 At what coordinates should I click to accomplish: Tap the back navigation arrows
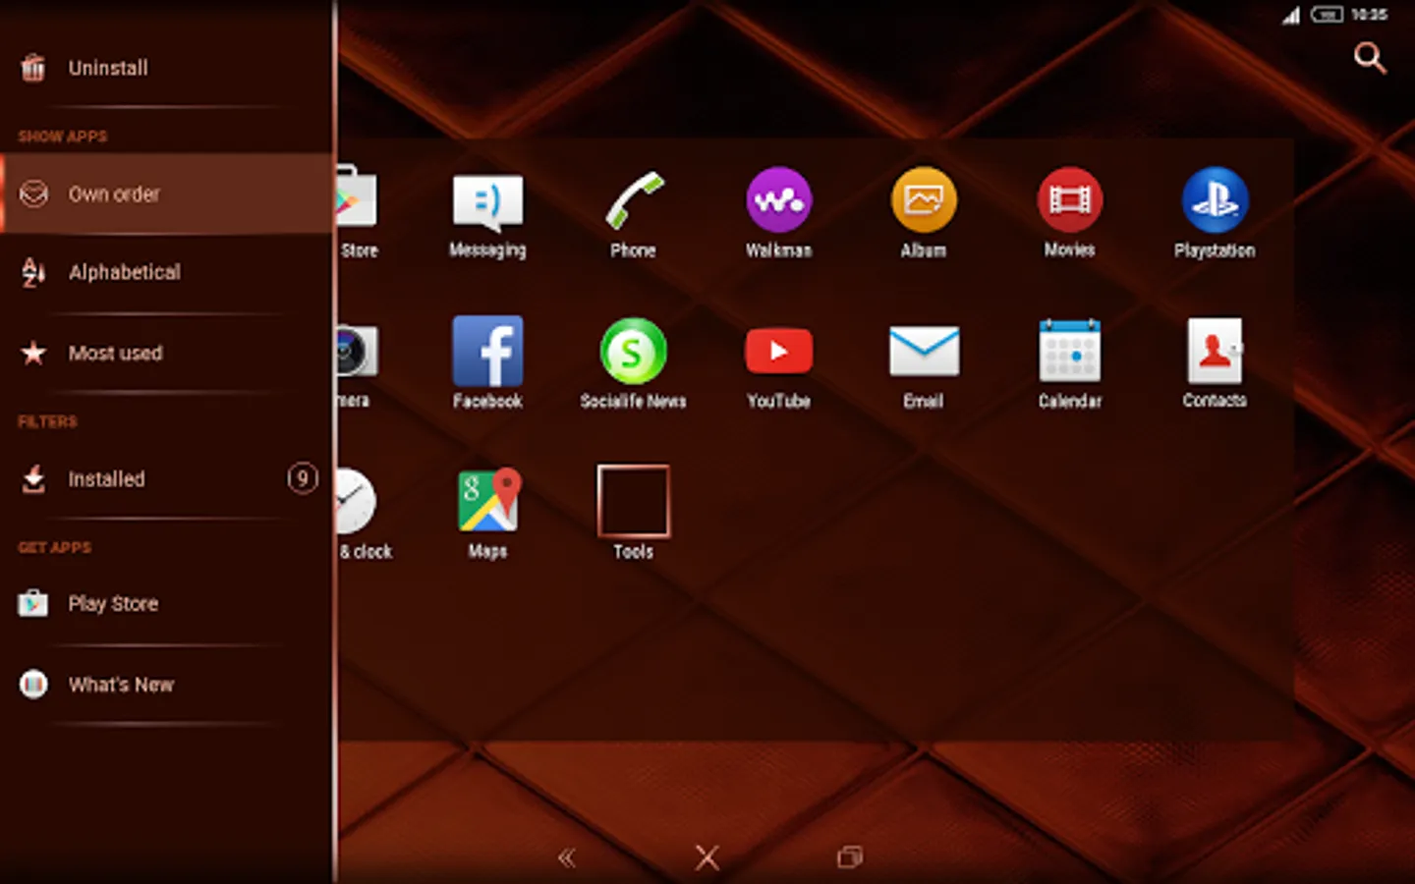click(x=567, y=857)
